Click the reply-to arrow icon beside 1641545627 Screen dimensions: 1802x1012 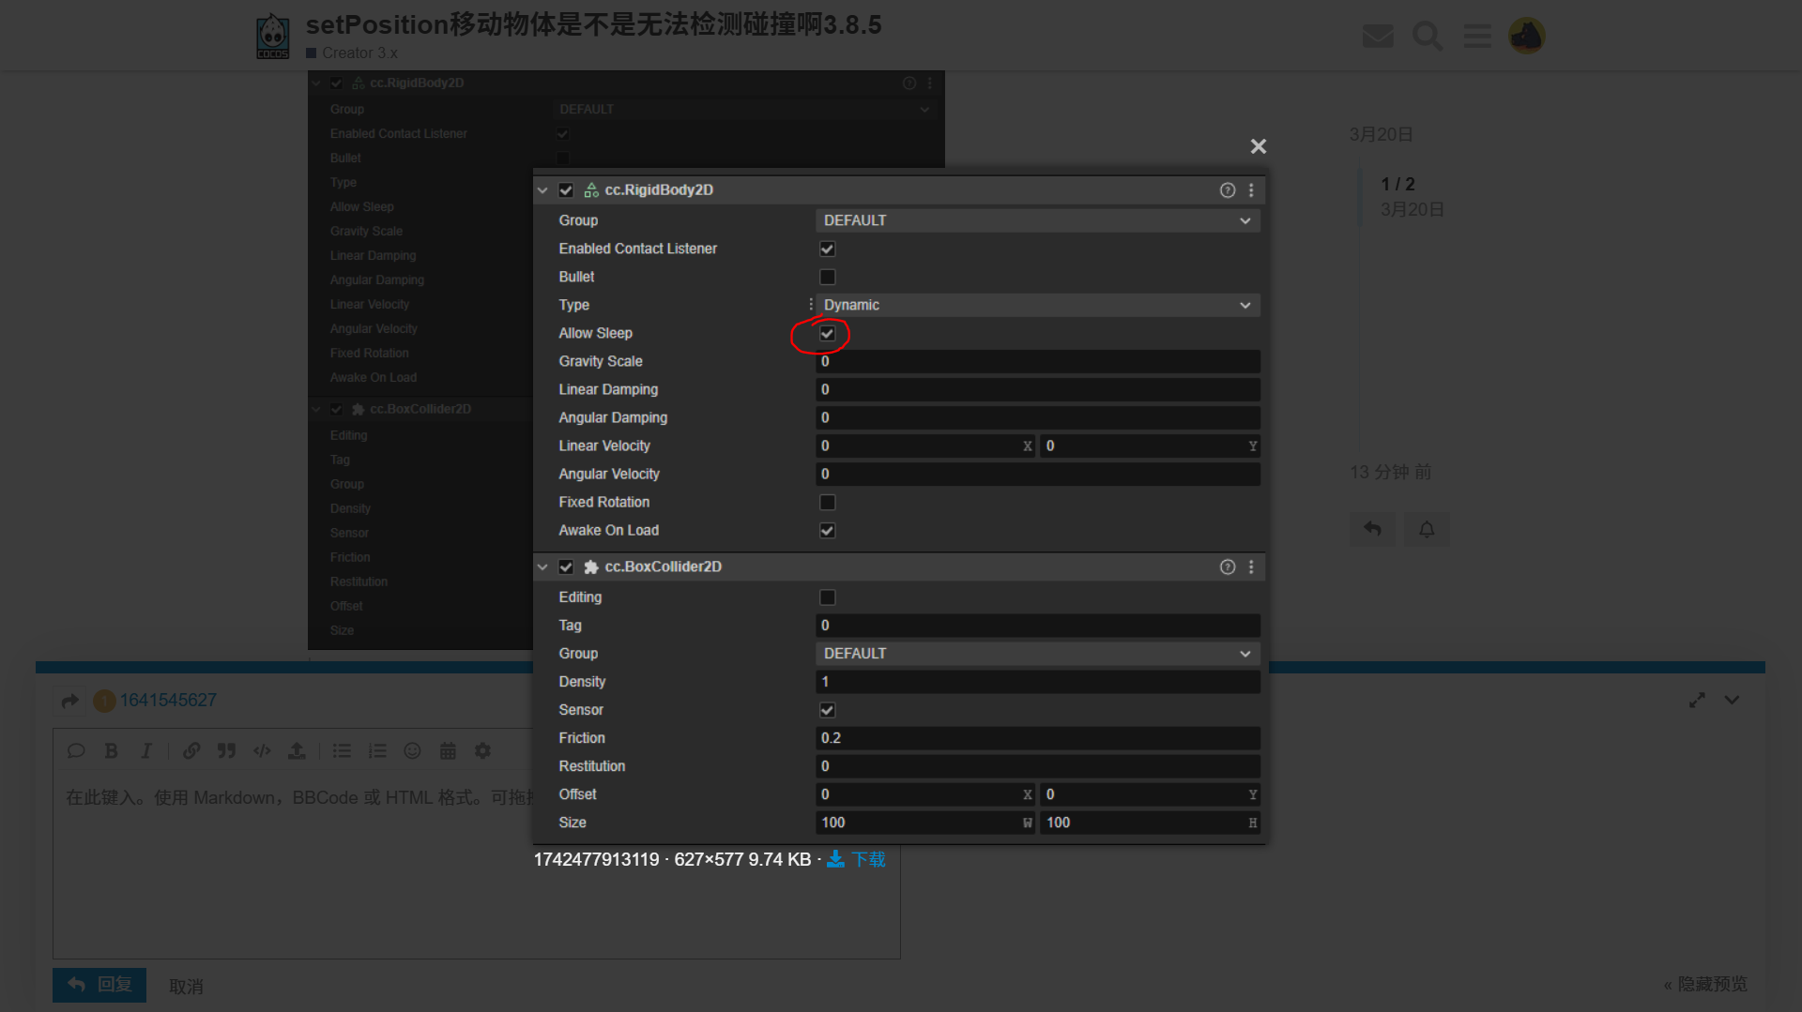[x=70, y=701]
